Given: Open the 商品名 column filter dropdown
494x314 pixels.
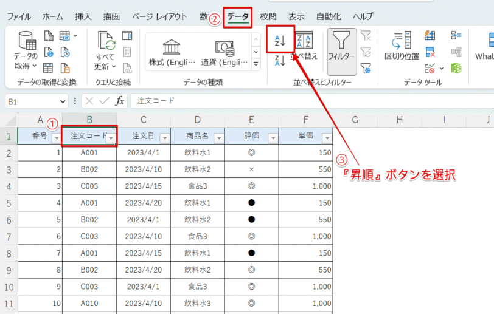Looking at the screenshot, I should [x=219, y=138].
